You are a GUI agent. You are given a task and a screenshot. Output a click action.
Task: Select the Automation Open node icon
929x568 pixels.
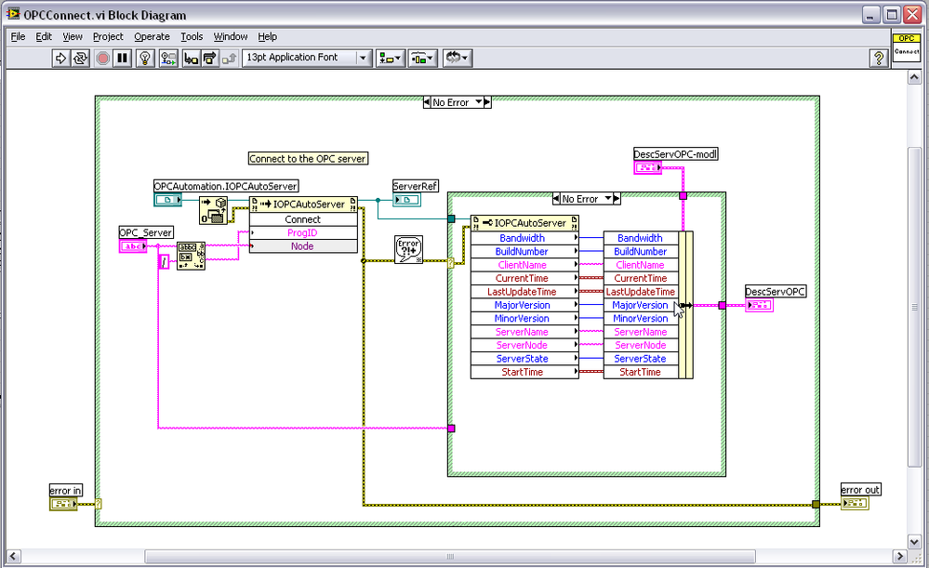(213, 210)
